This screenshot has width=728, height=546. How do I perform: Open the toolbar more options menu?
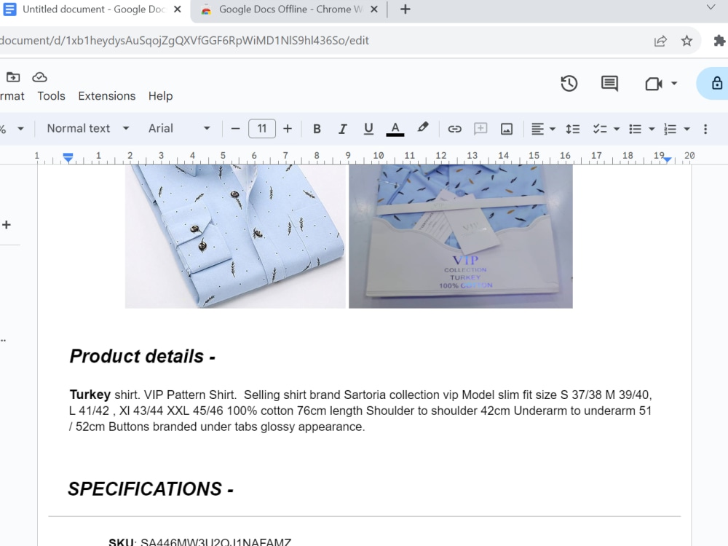pos(705,129)
